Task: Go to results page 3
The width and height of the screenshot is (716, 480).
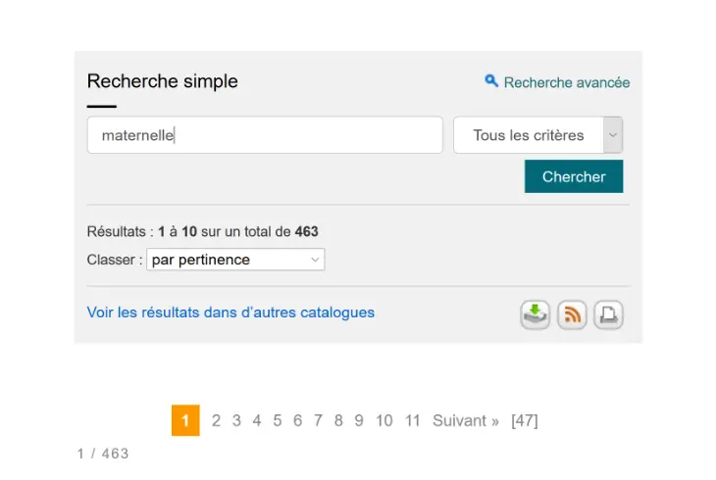Action: 236,420
